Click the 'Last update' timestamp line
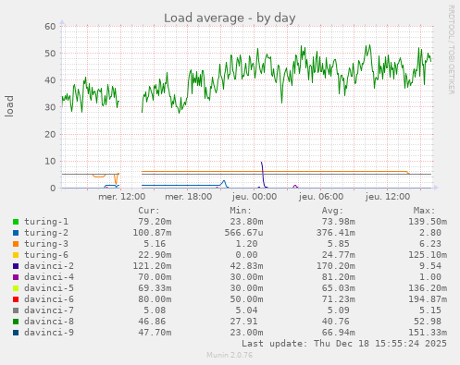Screen dimensions: 460x365 [344, 344]
